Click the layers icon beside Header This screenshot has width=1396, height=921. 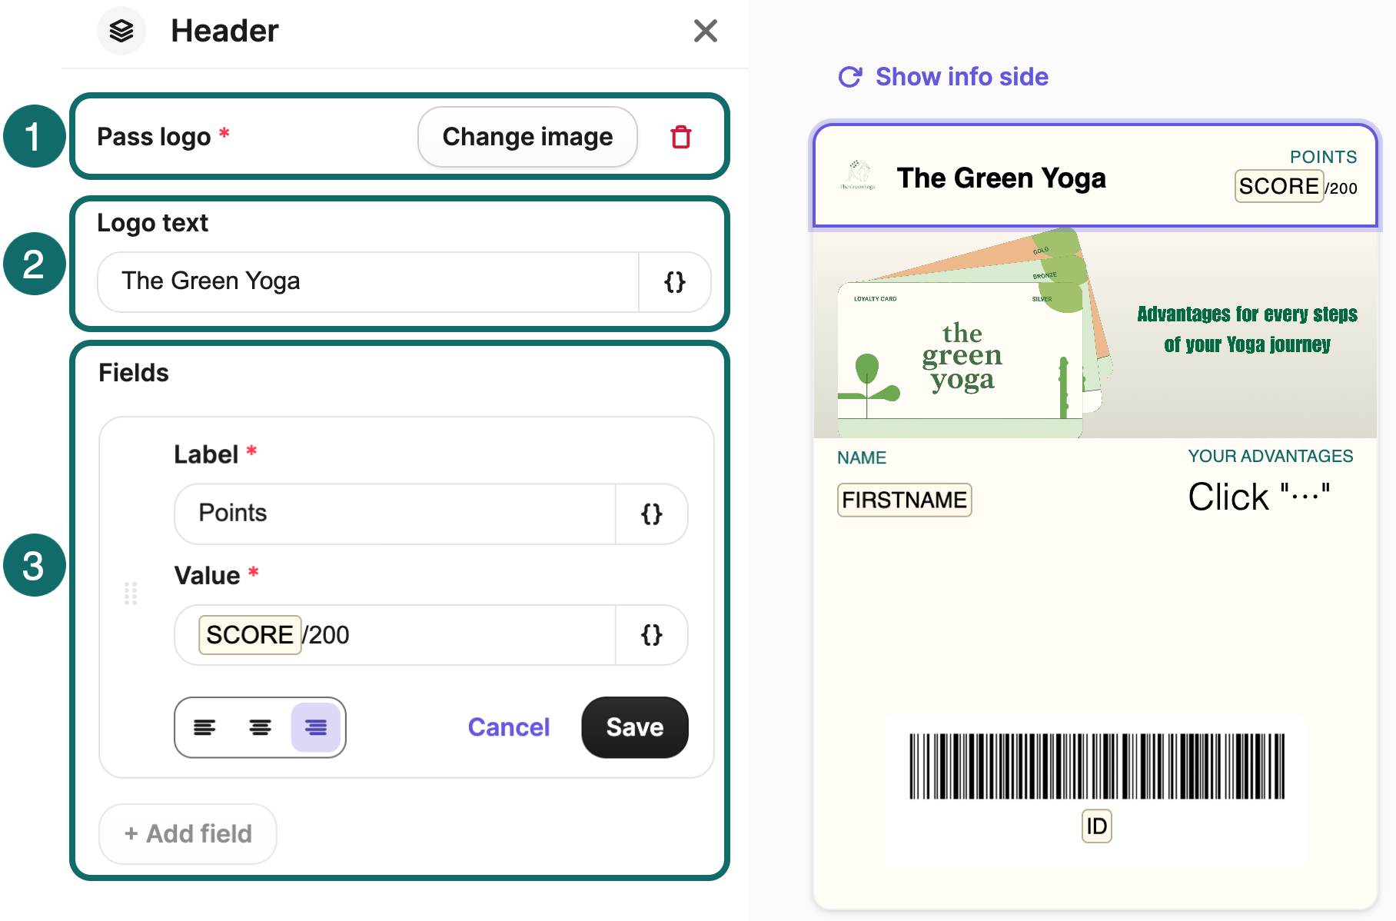pos(121,31)
